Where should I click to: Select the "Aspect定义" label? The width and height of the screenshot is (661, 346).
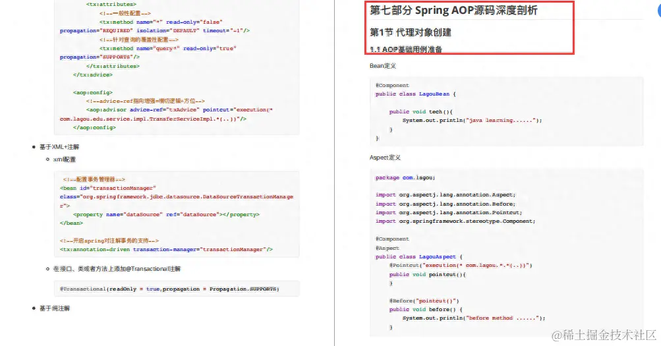pyautogui.click(x=385, y=158)
